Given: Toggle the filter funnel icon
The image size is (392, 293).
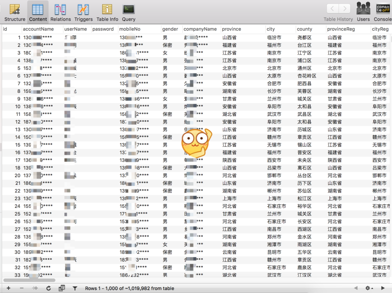Looking at the screenshot, I should coord(75,288).
